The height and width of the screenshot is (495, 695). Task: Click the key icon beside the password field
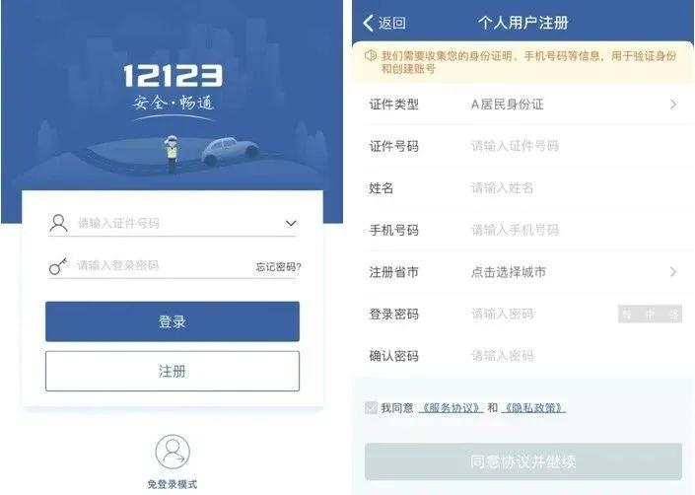pyautogui.click(x=58, y=266)
